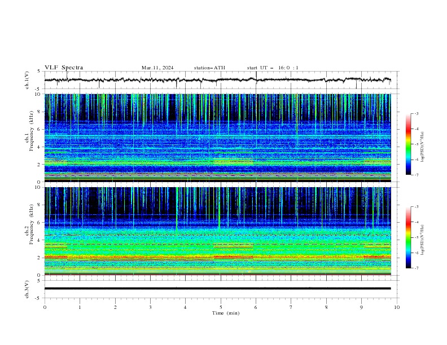Click the "Time (min)" axis title
Image resolution: width=447 pixels, height=345 pixels.
(x=226, y=313)
